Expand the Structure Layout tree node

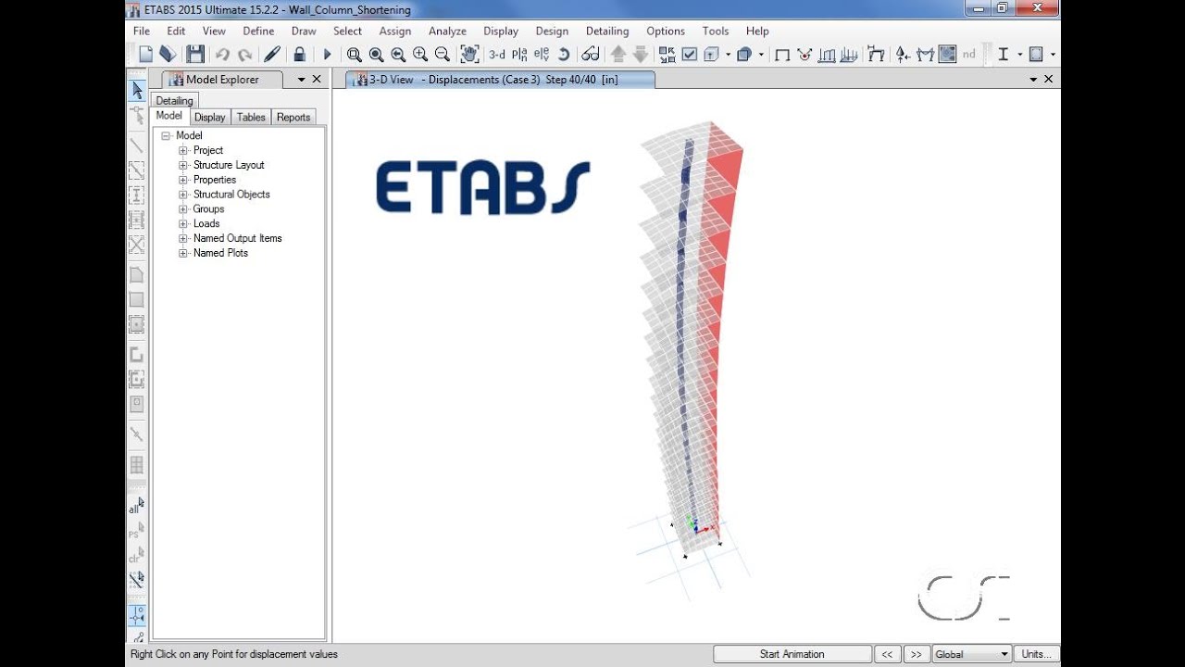tap(183, 165)
